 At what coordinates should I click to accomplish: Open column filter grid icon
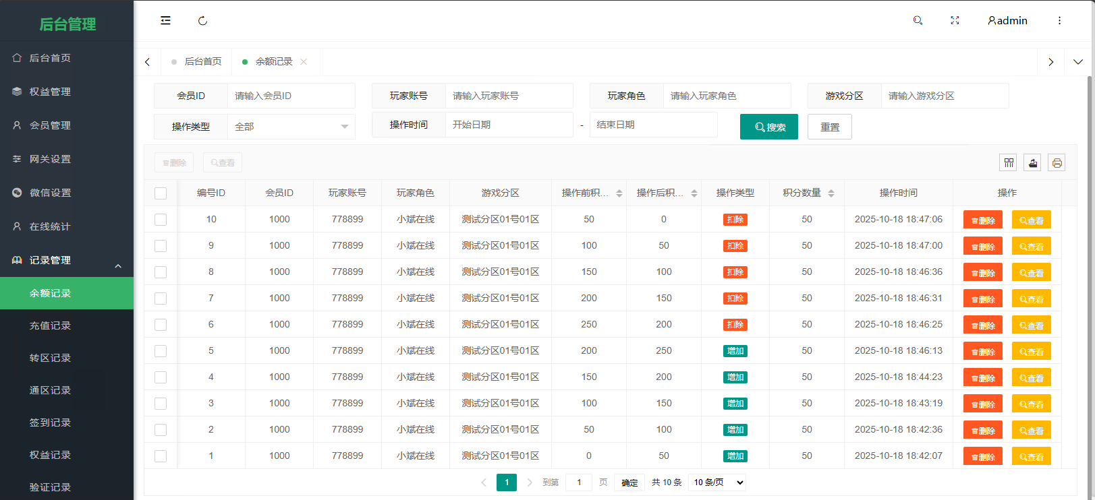coord(1009,162)
